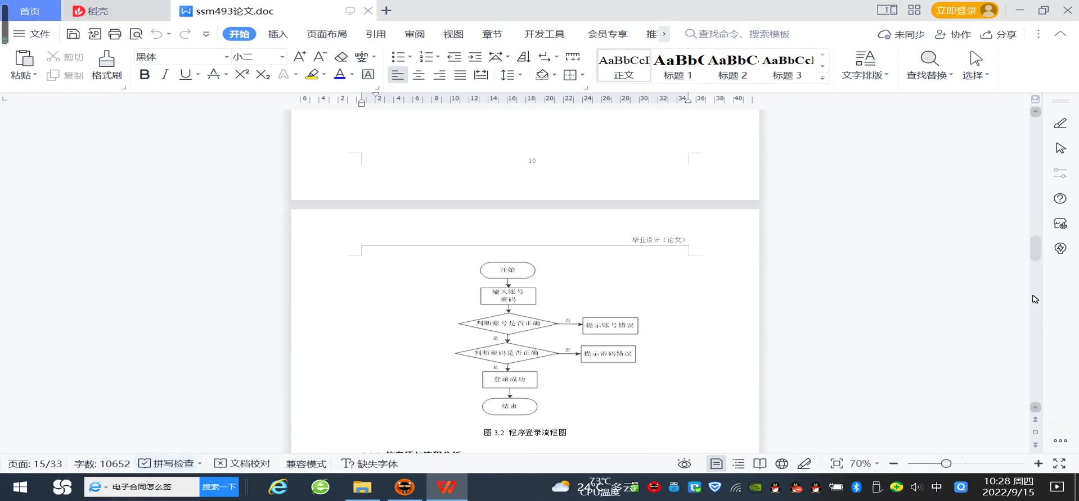Right align the paragraph
This screenshot has width=1079, height=501.
coord(439,75)
